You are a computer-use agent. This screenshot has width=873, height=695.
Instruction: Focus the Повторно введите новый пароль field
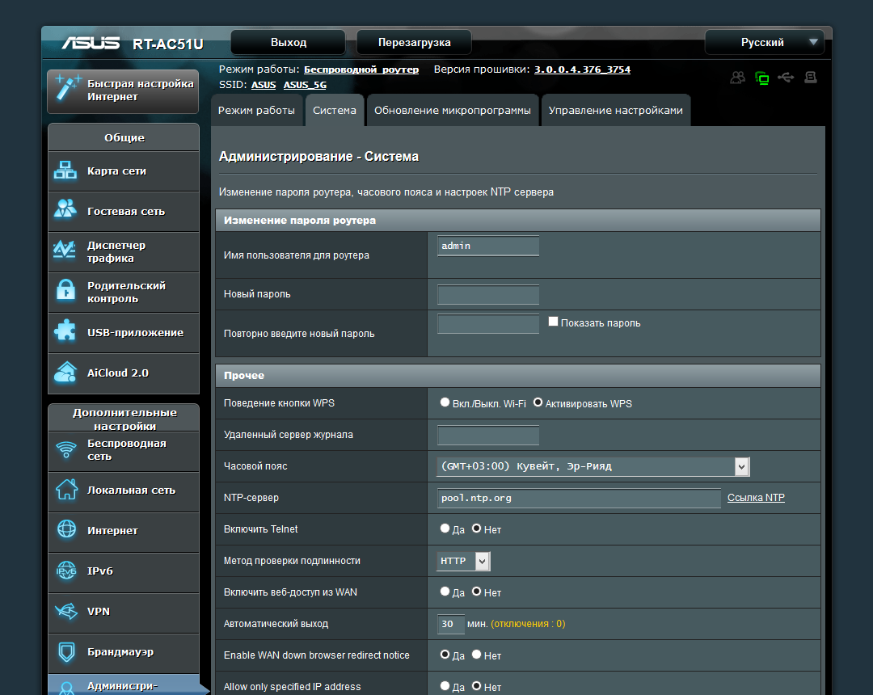[x=488, y=323]
